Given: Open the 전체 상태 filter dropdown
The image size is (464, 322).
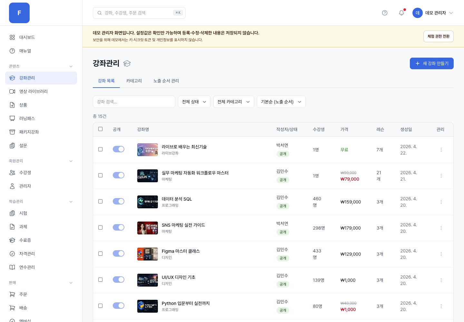Looking at the screenshot, I should pos(194,102).
